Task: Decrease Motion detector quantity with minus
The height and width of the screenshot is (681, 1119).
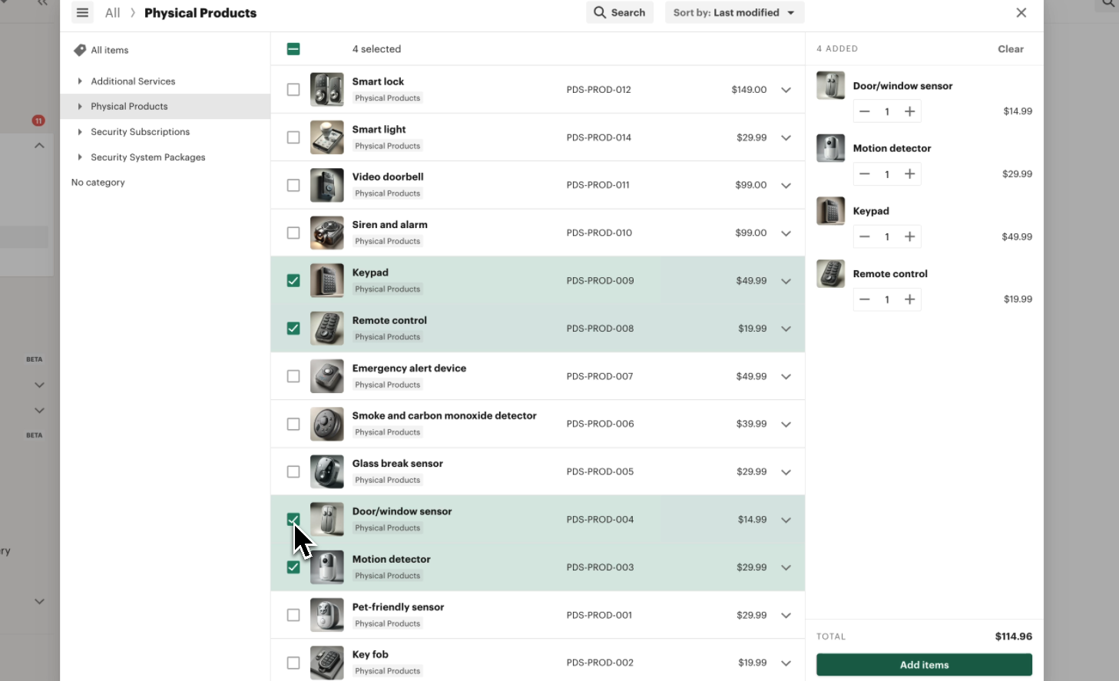Action: click(x=864, y=174)
